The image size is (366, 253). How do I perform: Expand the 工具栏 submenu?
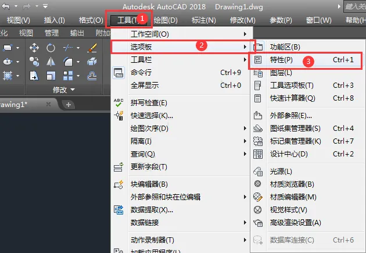coord(181,60)
